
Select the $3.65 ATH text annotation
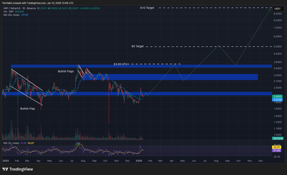(121, 64)
